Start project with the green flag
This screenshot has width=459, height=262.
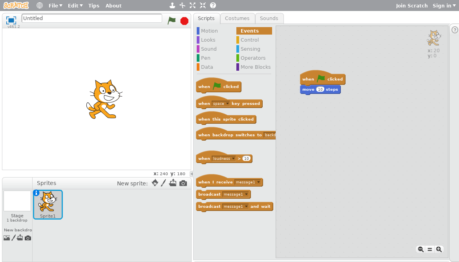click(x=172, y=20)
